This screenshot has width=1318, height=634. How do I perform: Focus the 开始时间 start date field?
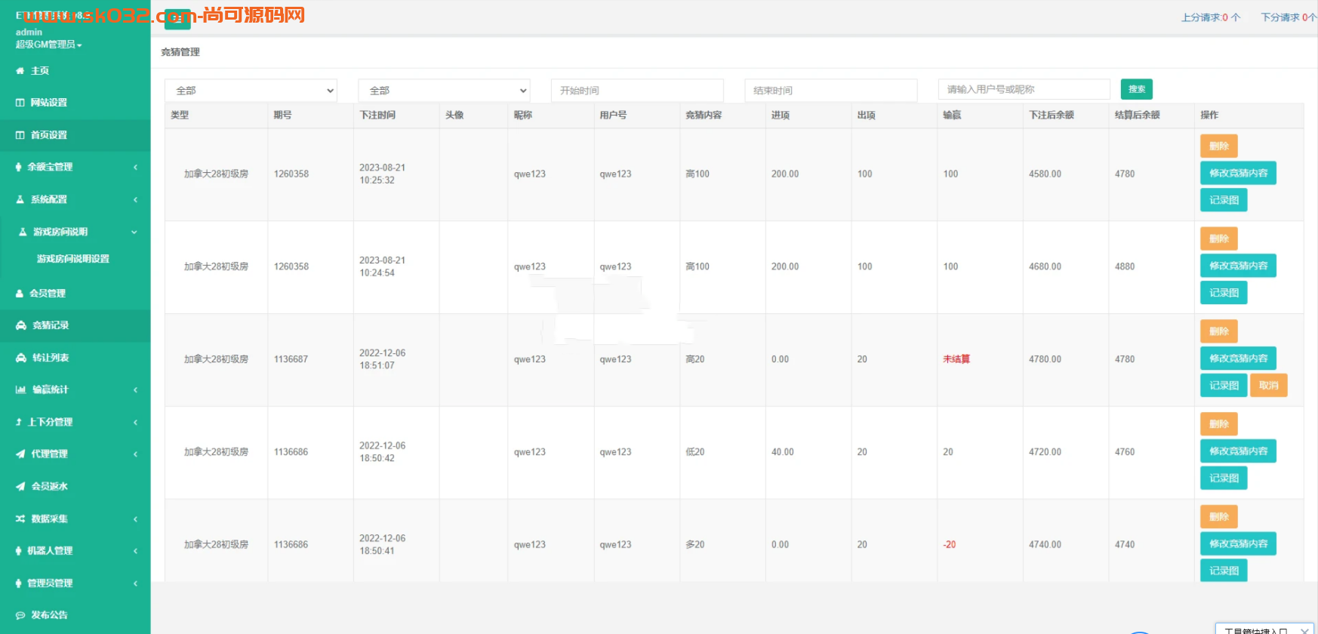pyautogui.click(x=637, y=91)
